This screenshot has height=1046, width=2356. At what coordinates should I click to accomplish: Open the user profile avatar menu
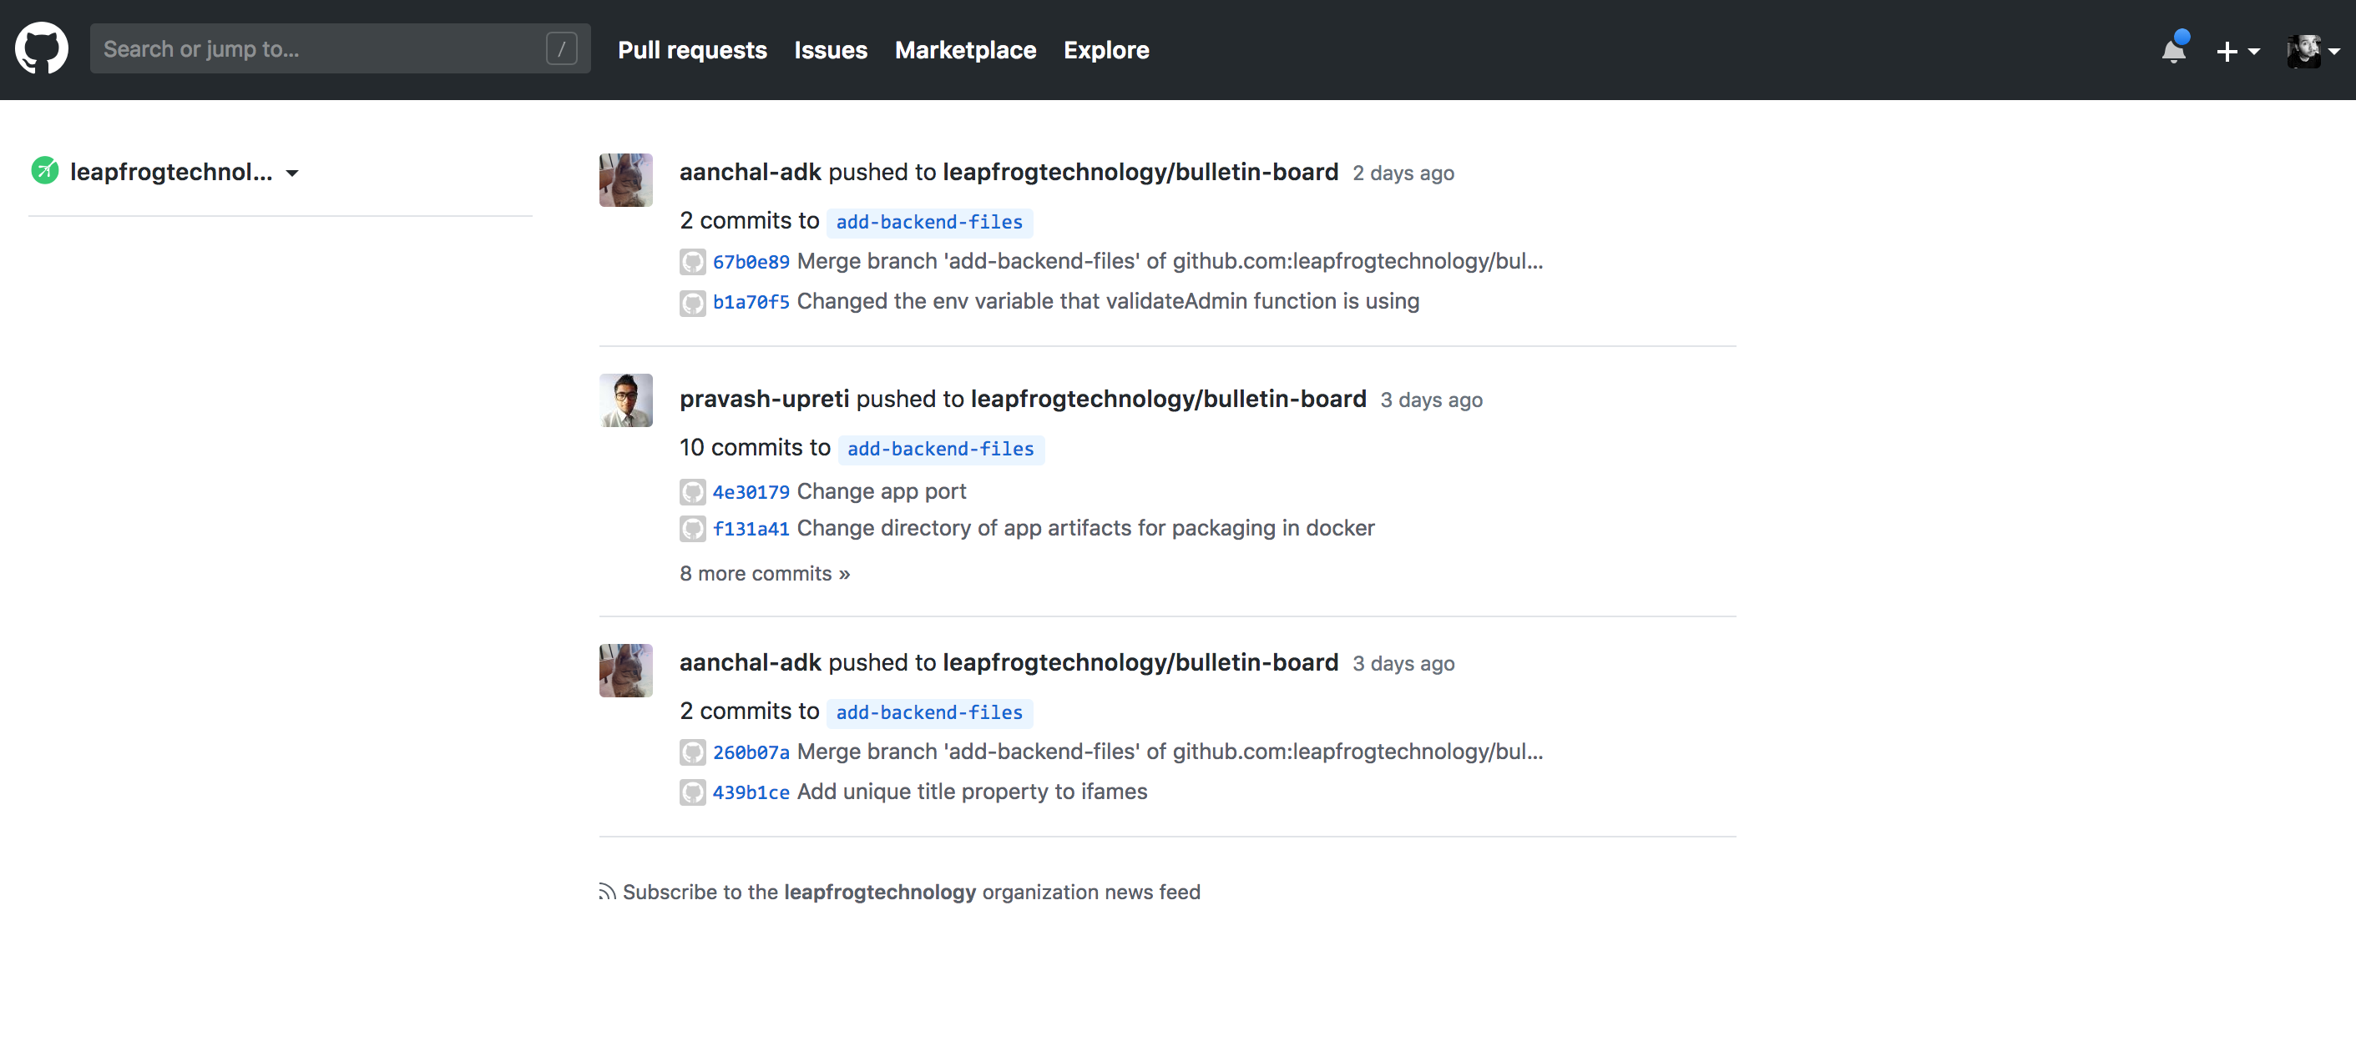pos(2311,51)
